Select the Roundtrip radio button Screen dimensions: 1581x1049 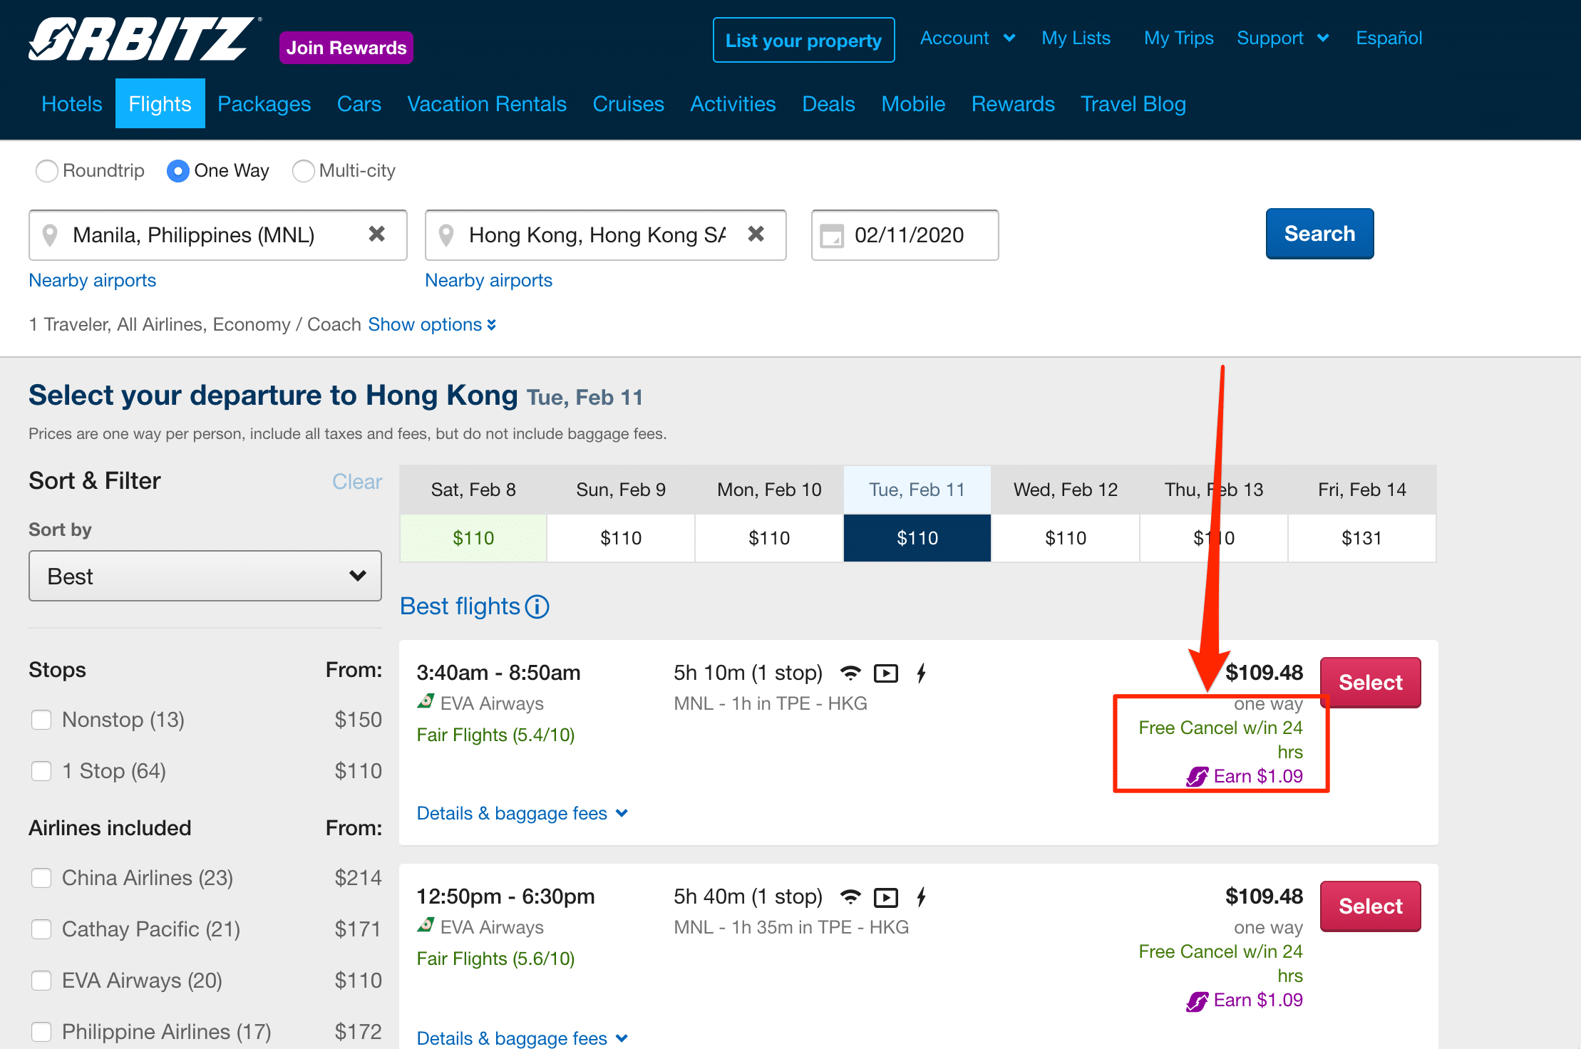pyautogui.click(x=47, y=171)
